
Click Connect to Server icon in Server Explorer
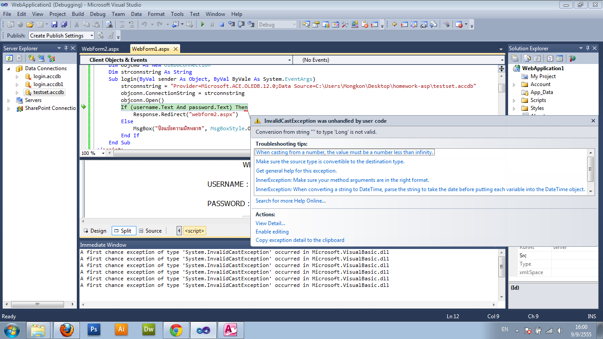(41, 58)
